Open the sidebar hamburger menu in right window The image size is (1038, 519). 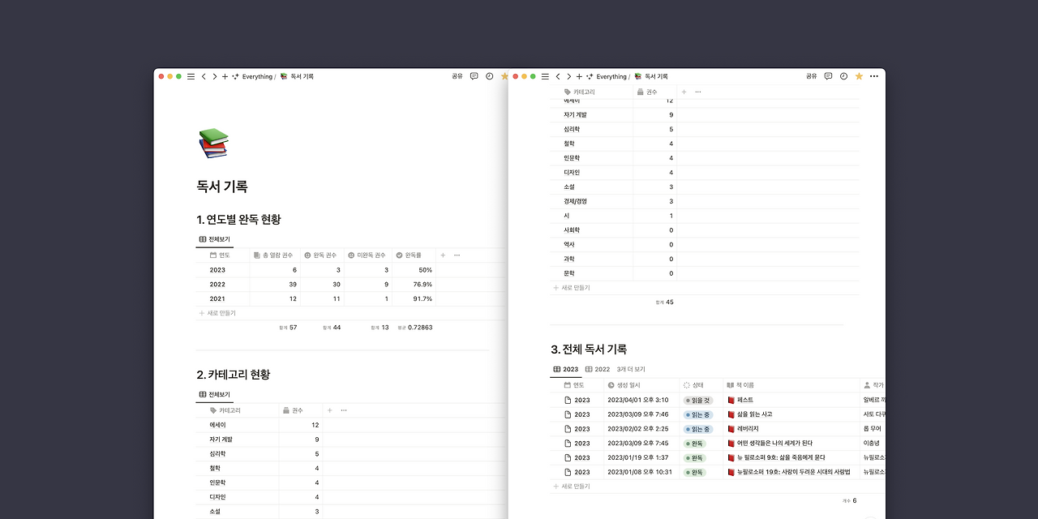tap(545, 76)
